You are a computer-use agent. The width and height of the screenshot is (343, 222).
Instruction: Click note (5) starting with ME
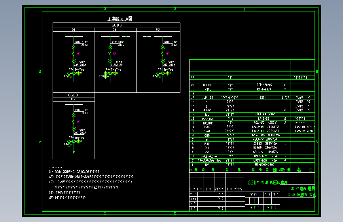67,198
